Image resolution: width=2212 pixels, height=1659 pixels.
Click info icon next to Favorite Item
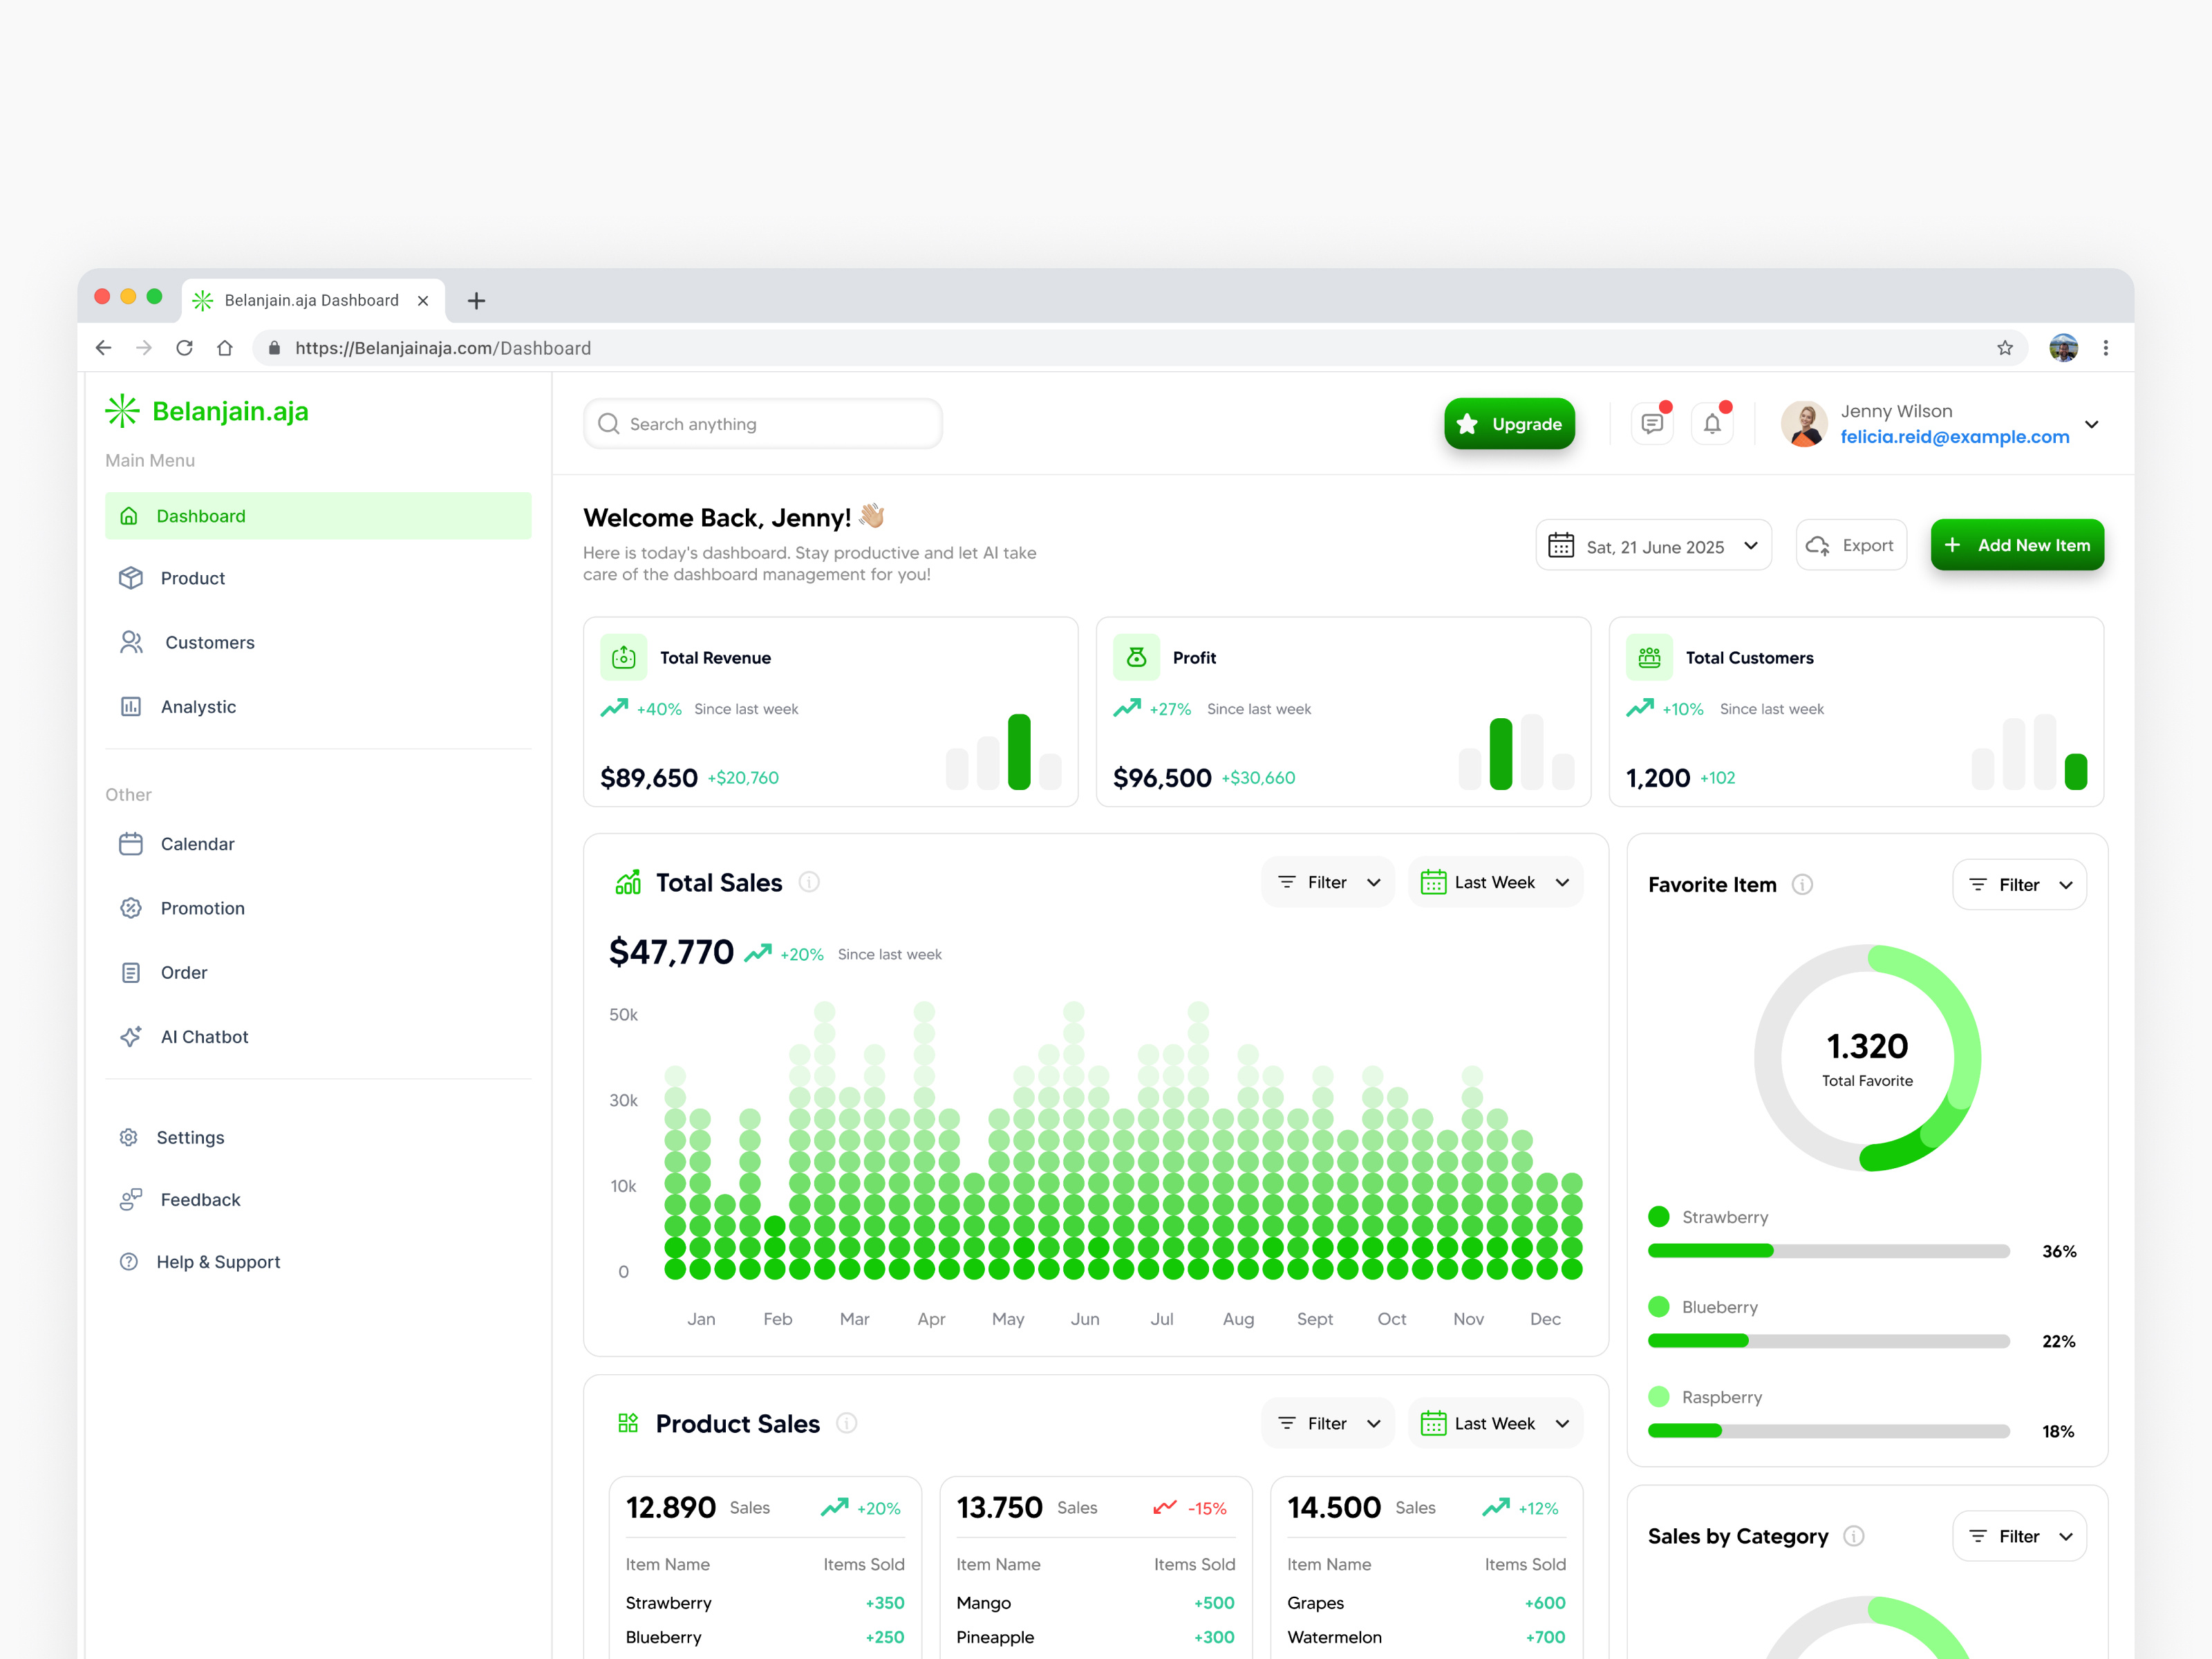click(1802, 884)
